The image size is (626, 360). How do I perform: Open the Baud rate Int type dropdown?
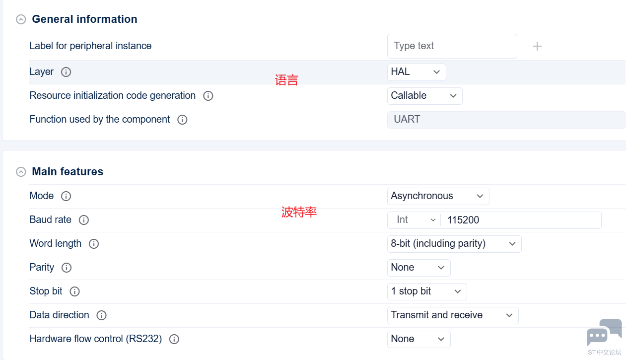pos(414,220)
